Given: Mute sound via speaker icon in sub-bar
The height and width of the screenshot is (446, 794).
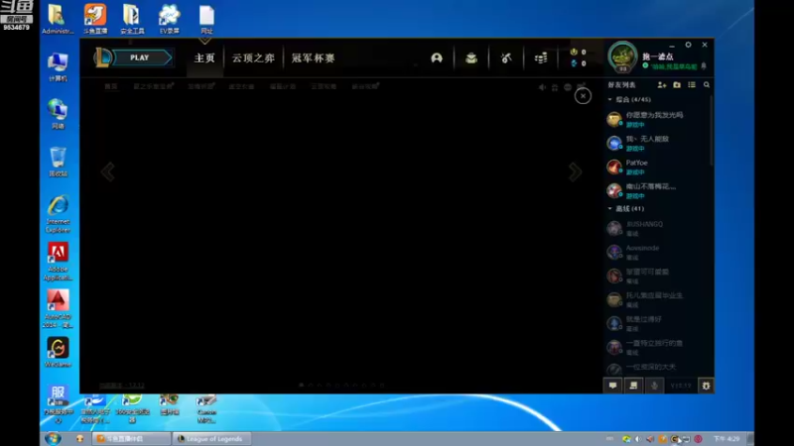Looking at the screenshot, I should coord(542,87).
